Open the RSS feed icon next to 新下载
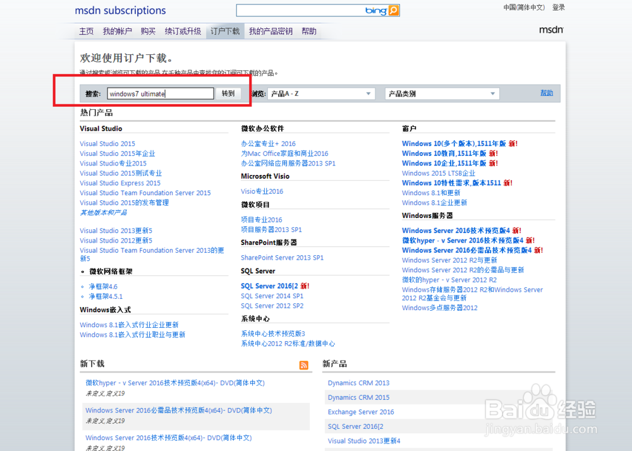 [x=304, y=365]
